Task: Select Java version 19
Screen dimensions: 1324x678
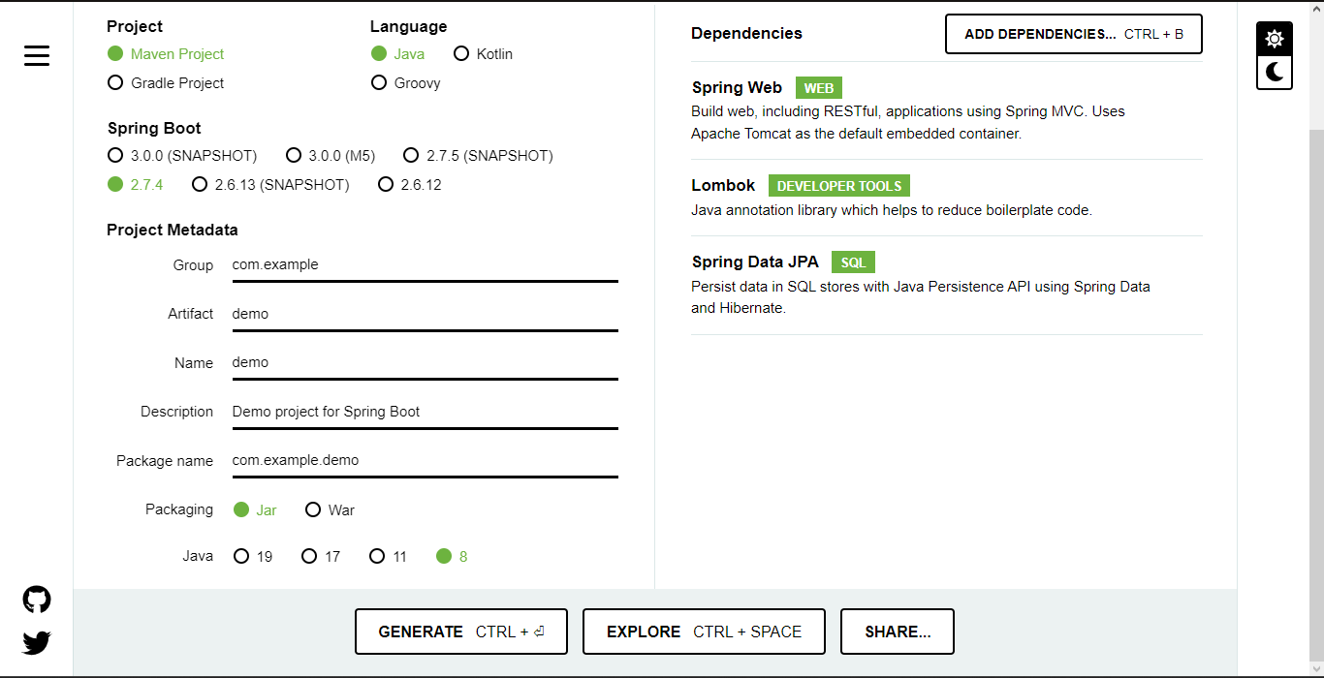Action: tap(253, 556)
